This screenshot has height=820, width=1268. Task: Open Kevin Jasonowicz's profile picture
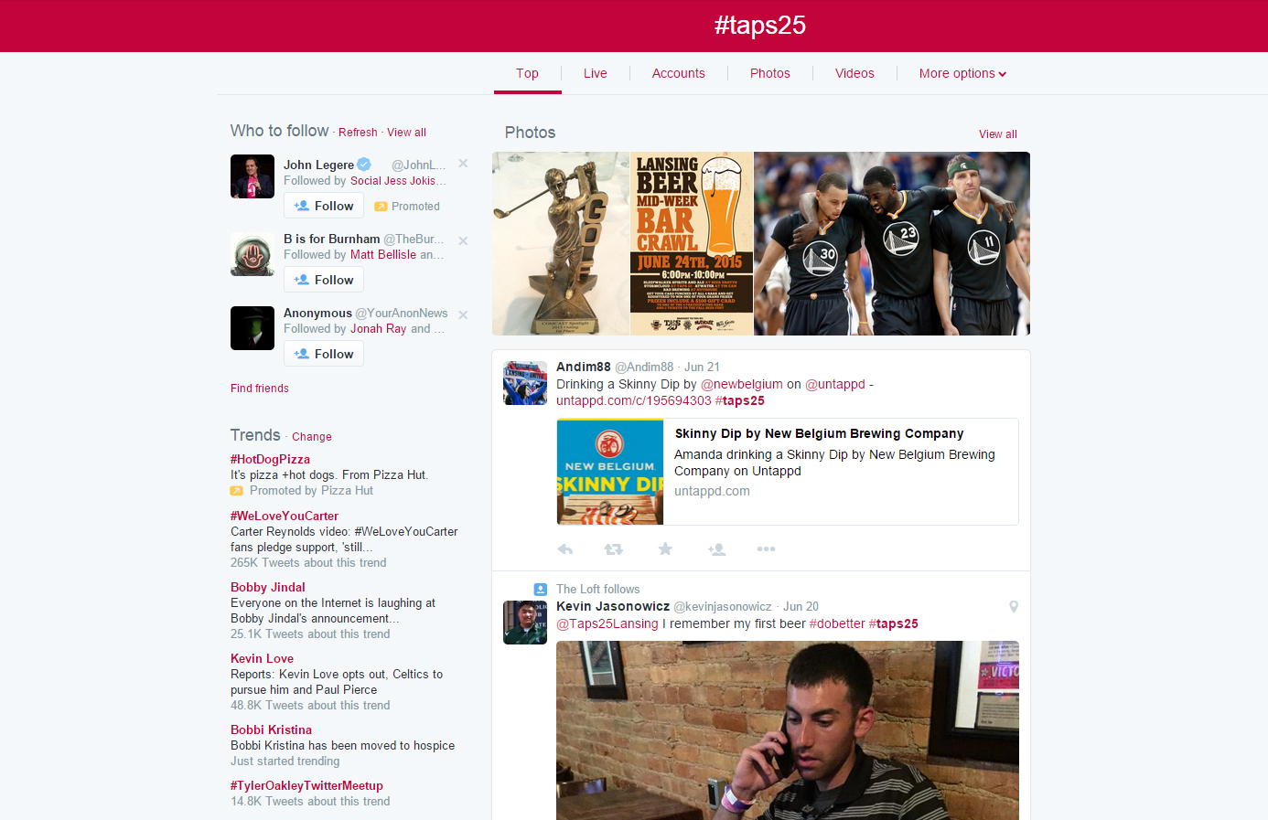525,623
